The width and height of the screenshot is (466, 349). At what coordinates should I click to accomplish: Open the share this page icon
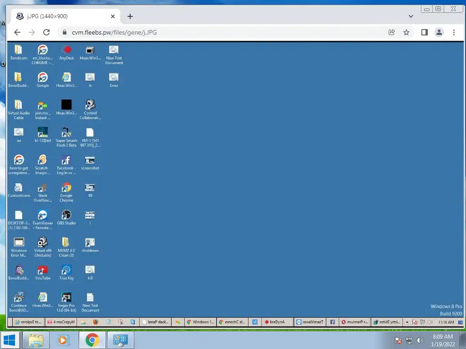point(392,32)
